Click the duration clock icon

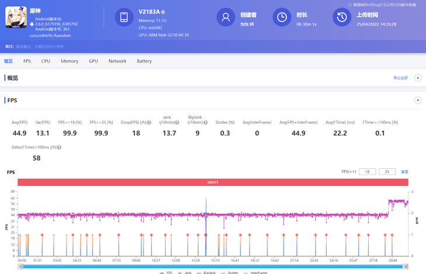coord(282,18)
